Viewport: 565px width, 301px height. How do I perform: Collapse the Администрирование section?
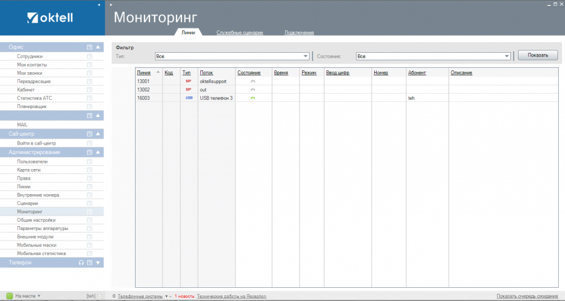[98, 152]
